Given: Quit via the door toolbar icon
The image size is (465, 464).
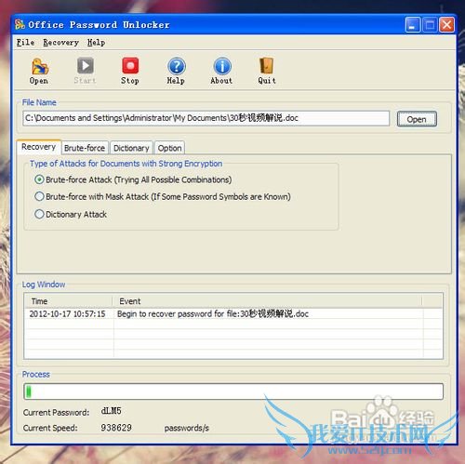Looking at the screenshot, I should (267, 71).
